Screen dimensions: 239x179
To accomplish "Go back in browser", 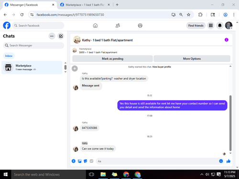I will coord(5,15).
